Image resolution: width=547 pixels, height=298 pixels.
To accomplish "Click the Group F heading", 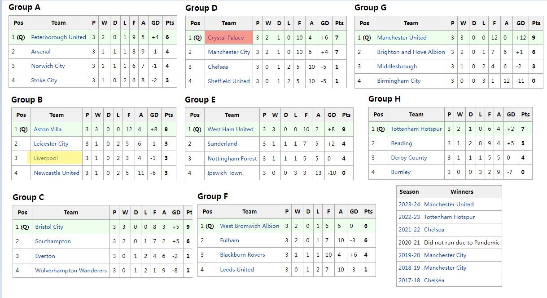I will click(x=213, y=196).
